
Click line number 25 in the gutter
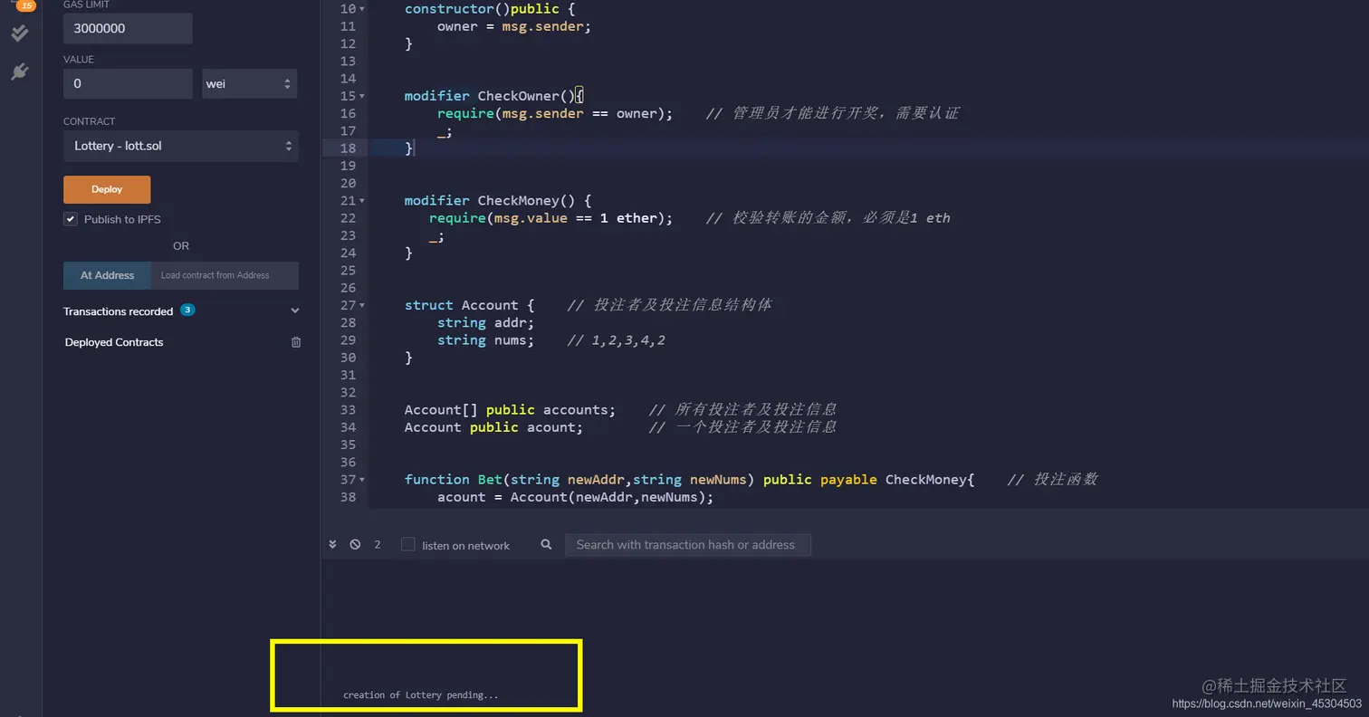click(348, 271)
